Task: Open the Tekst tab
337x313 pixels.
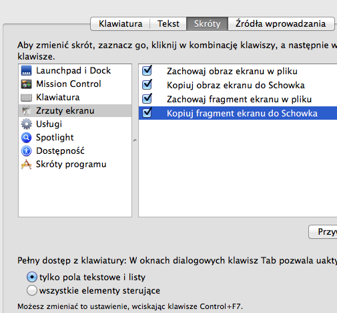Action: pyautogui.click(x=168, y=23)
